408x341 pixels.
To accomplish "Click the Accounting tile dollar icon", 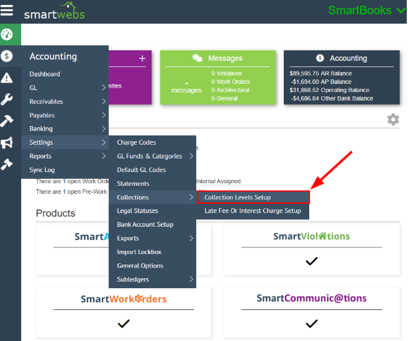I will pos(320,58).
